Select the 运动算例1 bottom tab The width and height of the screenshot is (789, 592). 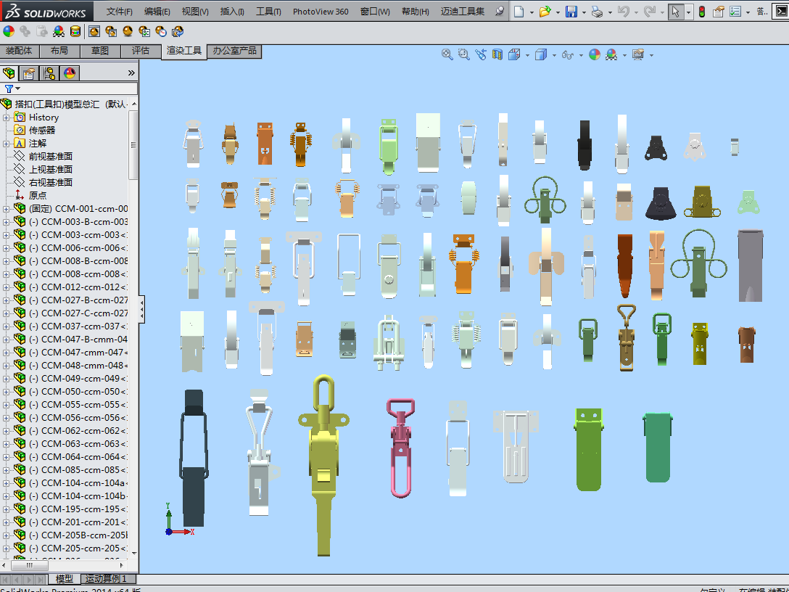[106, 579]
